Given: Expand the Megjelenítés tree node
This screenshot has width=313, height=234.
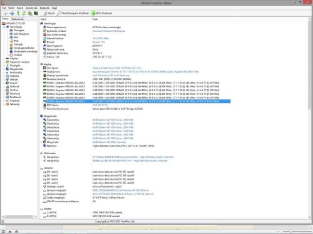Looking at the screenshot, I should (4, 69).
